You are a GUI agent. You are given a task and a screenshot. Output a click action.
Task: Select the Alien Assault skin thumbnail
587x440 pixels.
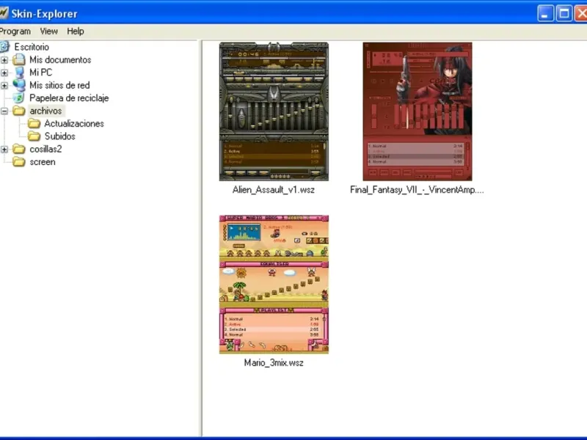coord(274,111)
